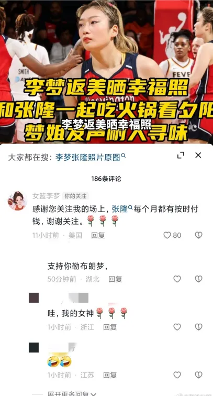Reply to the 湖北 comment
This screenshot has height=396, width=213.
click(115, 279)
